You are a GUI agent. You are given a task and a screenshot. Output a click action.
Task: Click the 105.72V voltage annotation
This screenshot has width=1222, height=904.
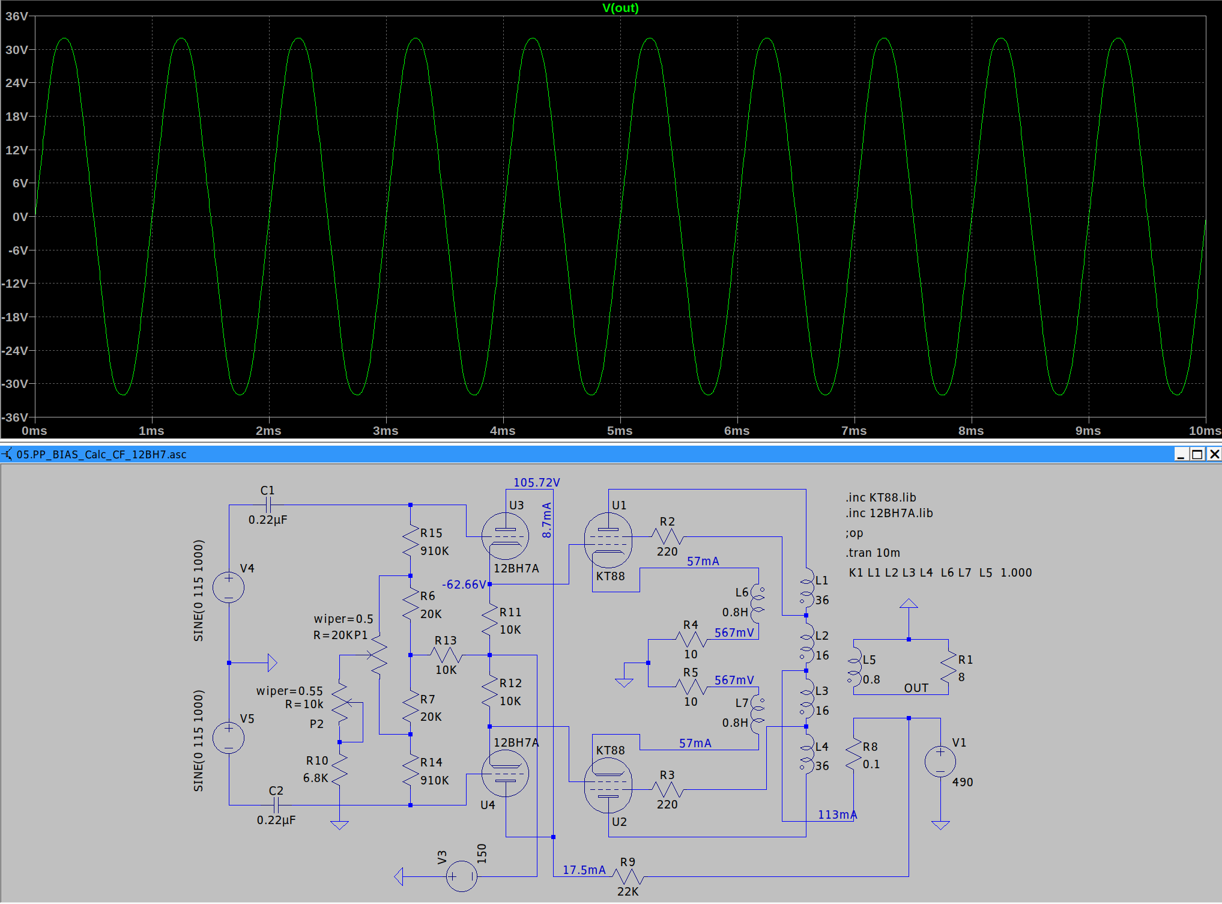[537, 482]
